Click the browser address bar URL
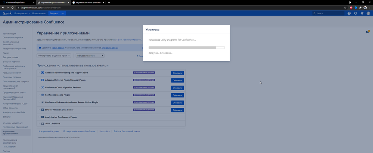Image resolution: width=373 pixels, height=153 pixels. (x=40, y=7)
